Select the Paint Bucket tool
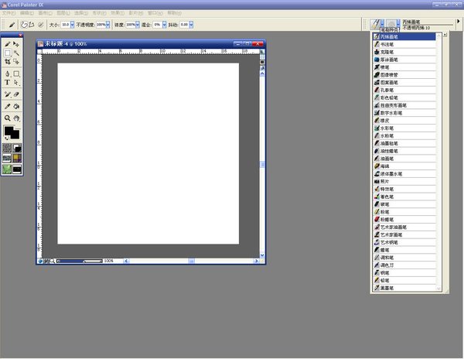The height and width of the screenshot is (359, 464). click(x=16, y=106)
